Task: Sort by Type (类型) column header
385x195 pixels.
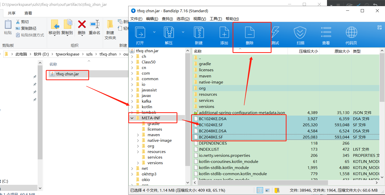Action: coord(365,51)
